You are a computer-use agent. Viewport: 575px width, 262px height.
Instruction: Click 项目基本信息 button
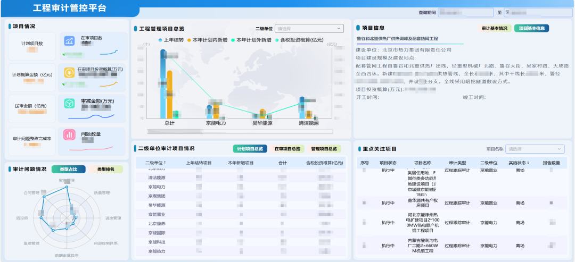pyautogui.click(x=531, y=28)
